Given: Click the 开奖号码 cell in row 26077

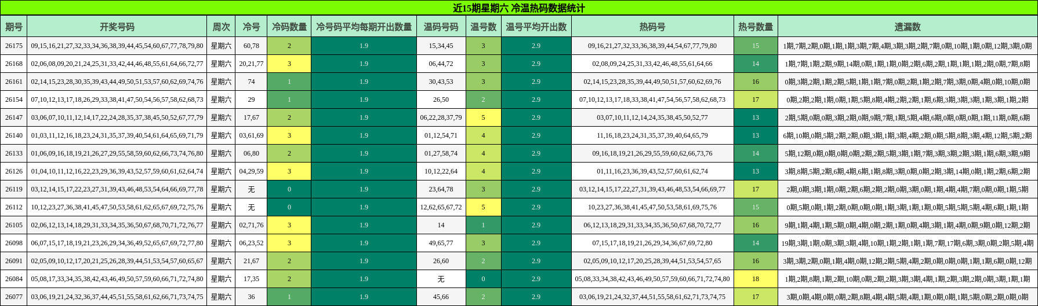Looking at the screenshot, I should (117, 297).
